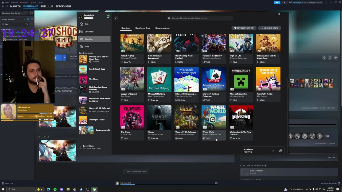Open the Microsoft Solitaire Collection tile
Viewport: 342px width, 192px height.
click(214, 85)
